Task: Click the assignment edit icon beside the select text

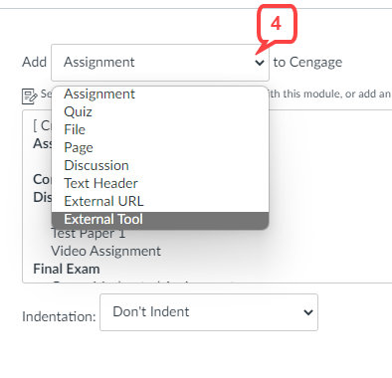Action: [x=29, y=96]
